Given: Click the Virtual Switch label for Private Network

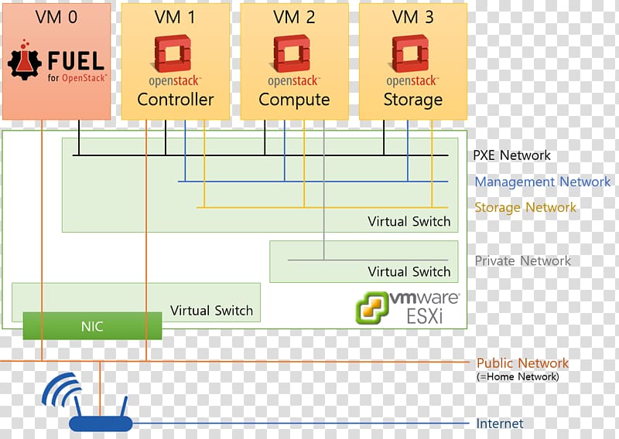Looking at the screenshot, I should click(409, 272).
